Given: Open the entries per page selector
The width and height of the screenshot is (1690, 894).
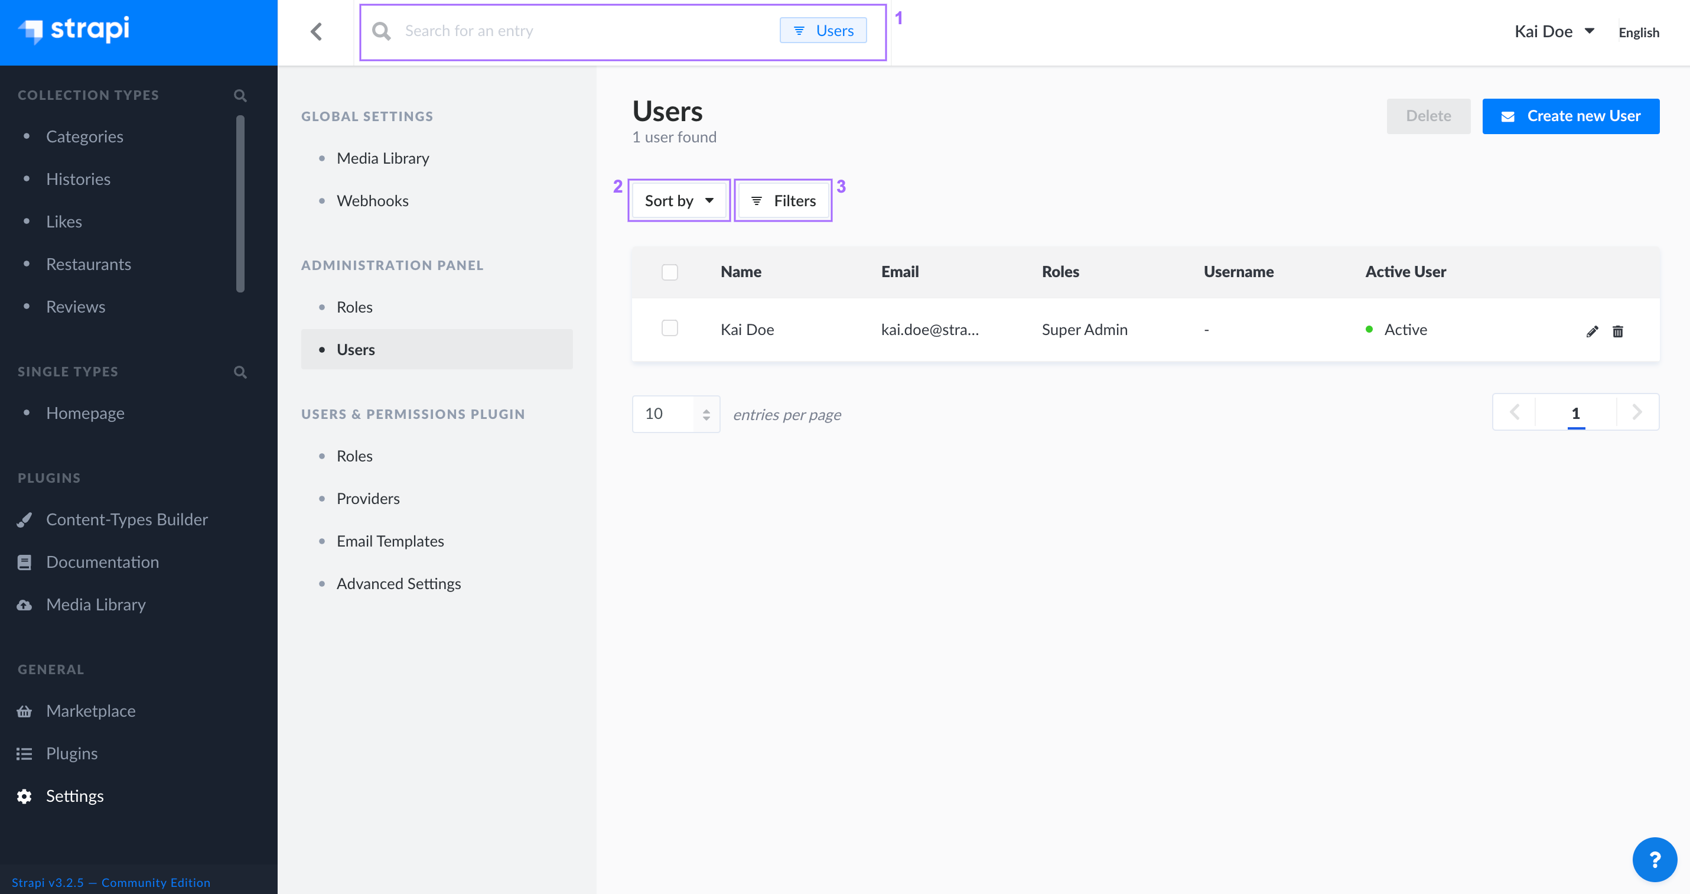Looking at the screenshot, I should [676, 414].
